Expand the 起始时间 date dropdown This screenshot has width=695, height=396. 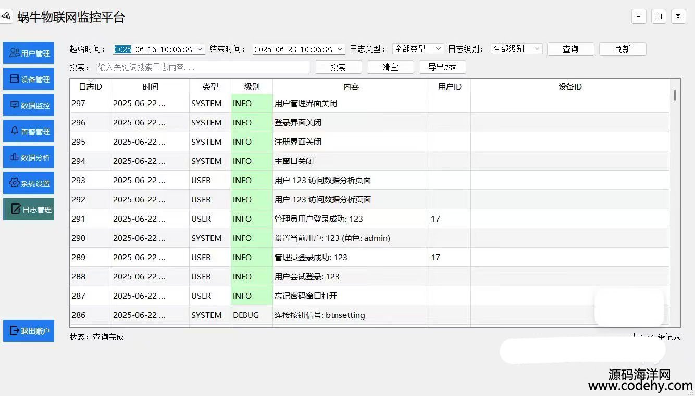(200, 49)
